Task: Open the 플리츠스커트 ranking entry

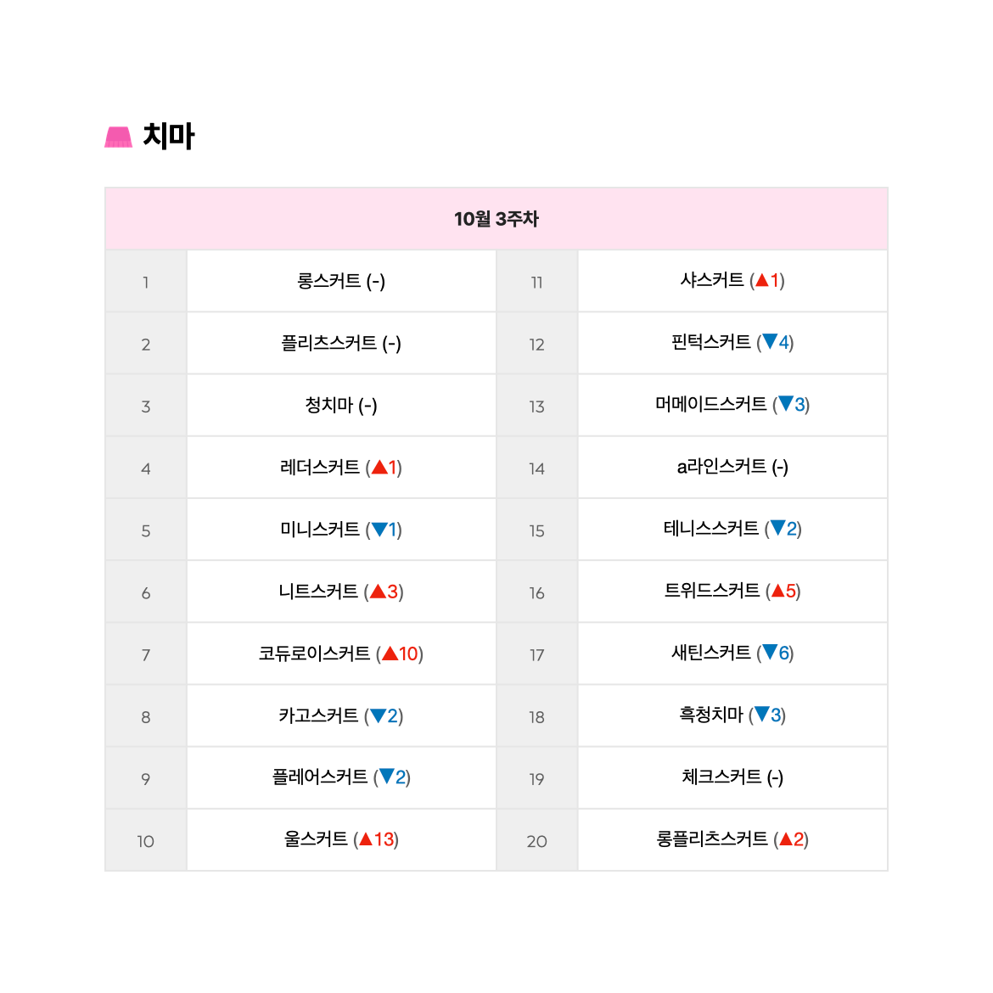Action: click(341, 343)
